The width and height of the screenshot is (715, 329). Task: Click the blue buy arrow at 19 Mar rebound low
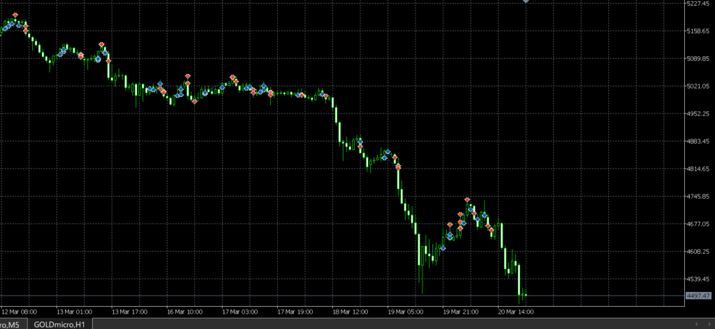point(443,247)
